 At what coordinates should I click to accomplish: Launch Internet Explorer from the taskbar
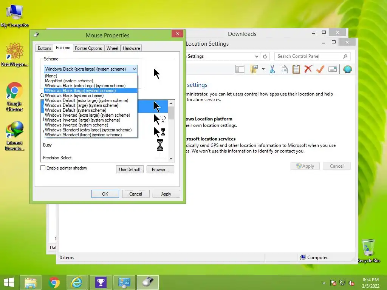click(x=77, y=282)
